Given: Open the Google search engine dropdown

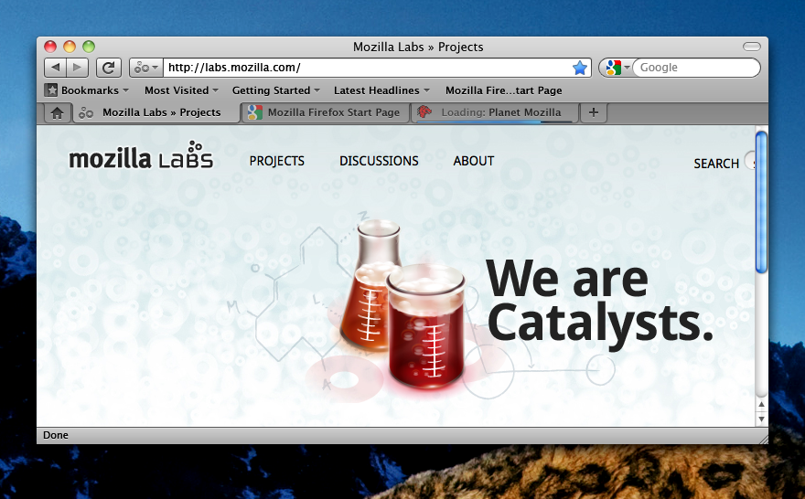Looking at the screenshot, I should [616, 68].
